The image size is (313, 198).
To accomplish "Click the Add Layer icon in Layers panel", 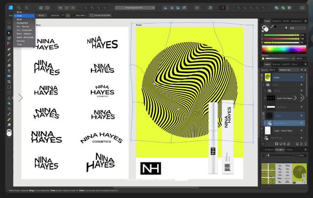I will tap(297, 144).
